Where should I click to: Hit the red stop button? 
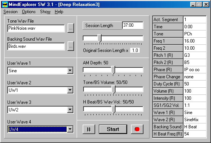point(137,129)
